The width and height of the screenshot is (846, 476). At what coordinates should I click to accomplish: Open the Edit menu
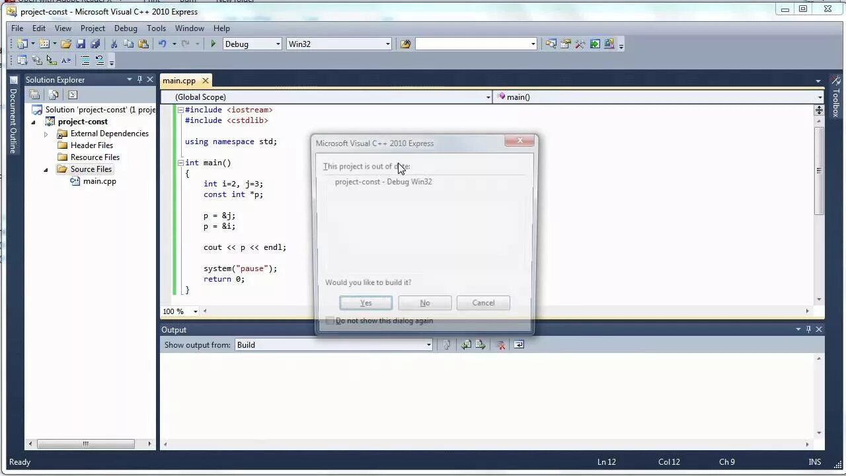(x=39, y=28)
